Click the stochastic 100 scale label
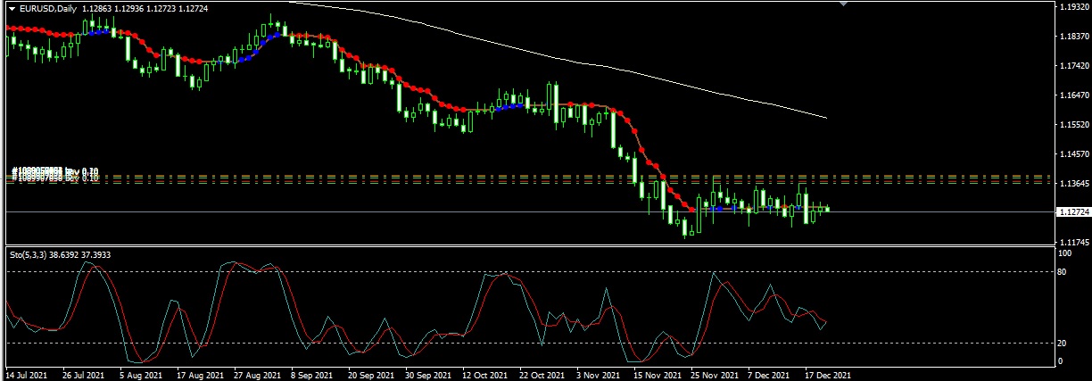This screenshot has width=1092, height=381. click(x=1064, y=254)
